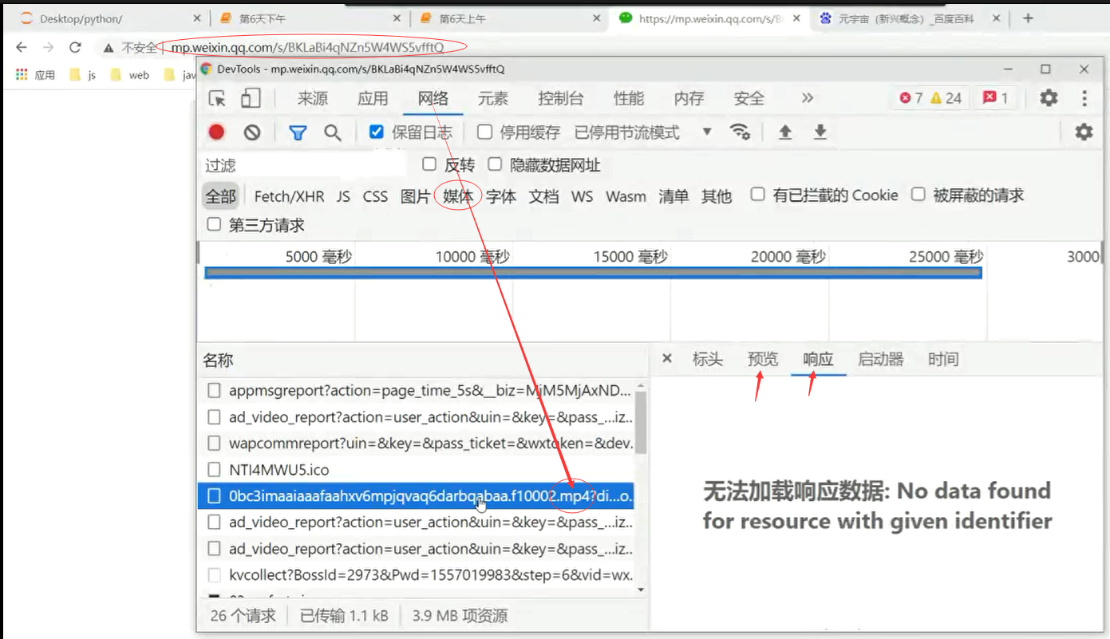This screenshot has height=639, width=1110.
Task: Open the 控制台 panel
Action: [x=561, y=98]
